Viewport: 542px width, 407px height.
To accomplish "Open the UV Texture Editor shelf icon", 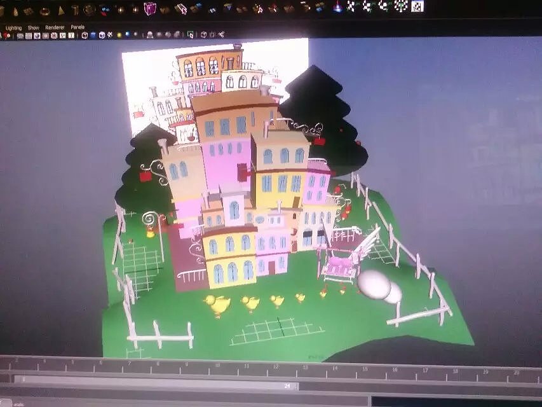I will click(417, 6).
